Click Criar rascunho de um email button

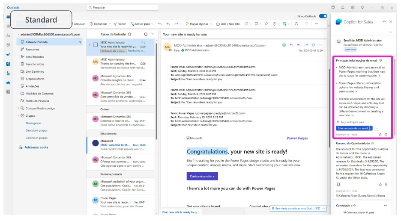(352, 128)
